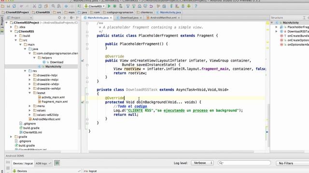
Task: Select AndroidManifest.xml in project tree
Action: 46,119
